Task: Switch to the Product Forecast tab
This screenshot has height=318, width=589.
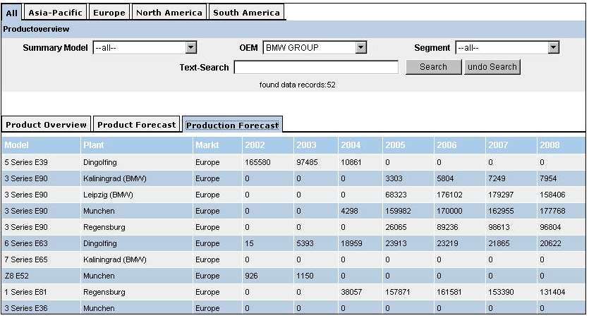Action: (136, 125)
